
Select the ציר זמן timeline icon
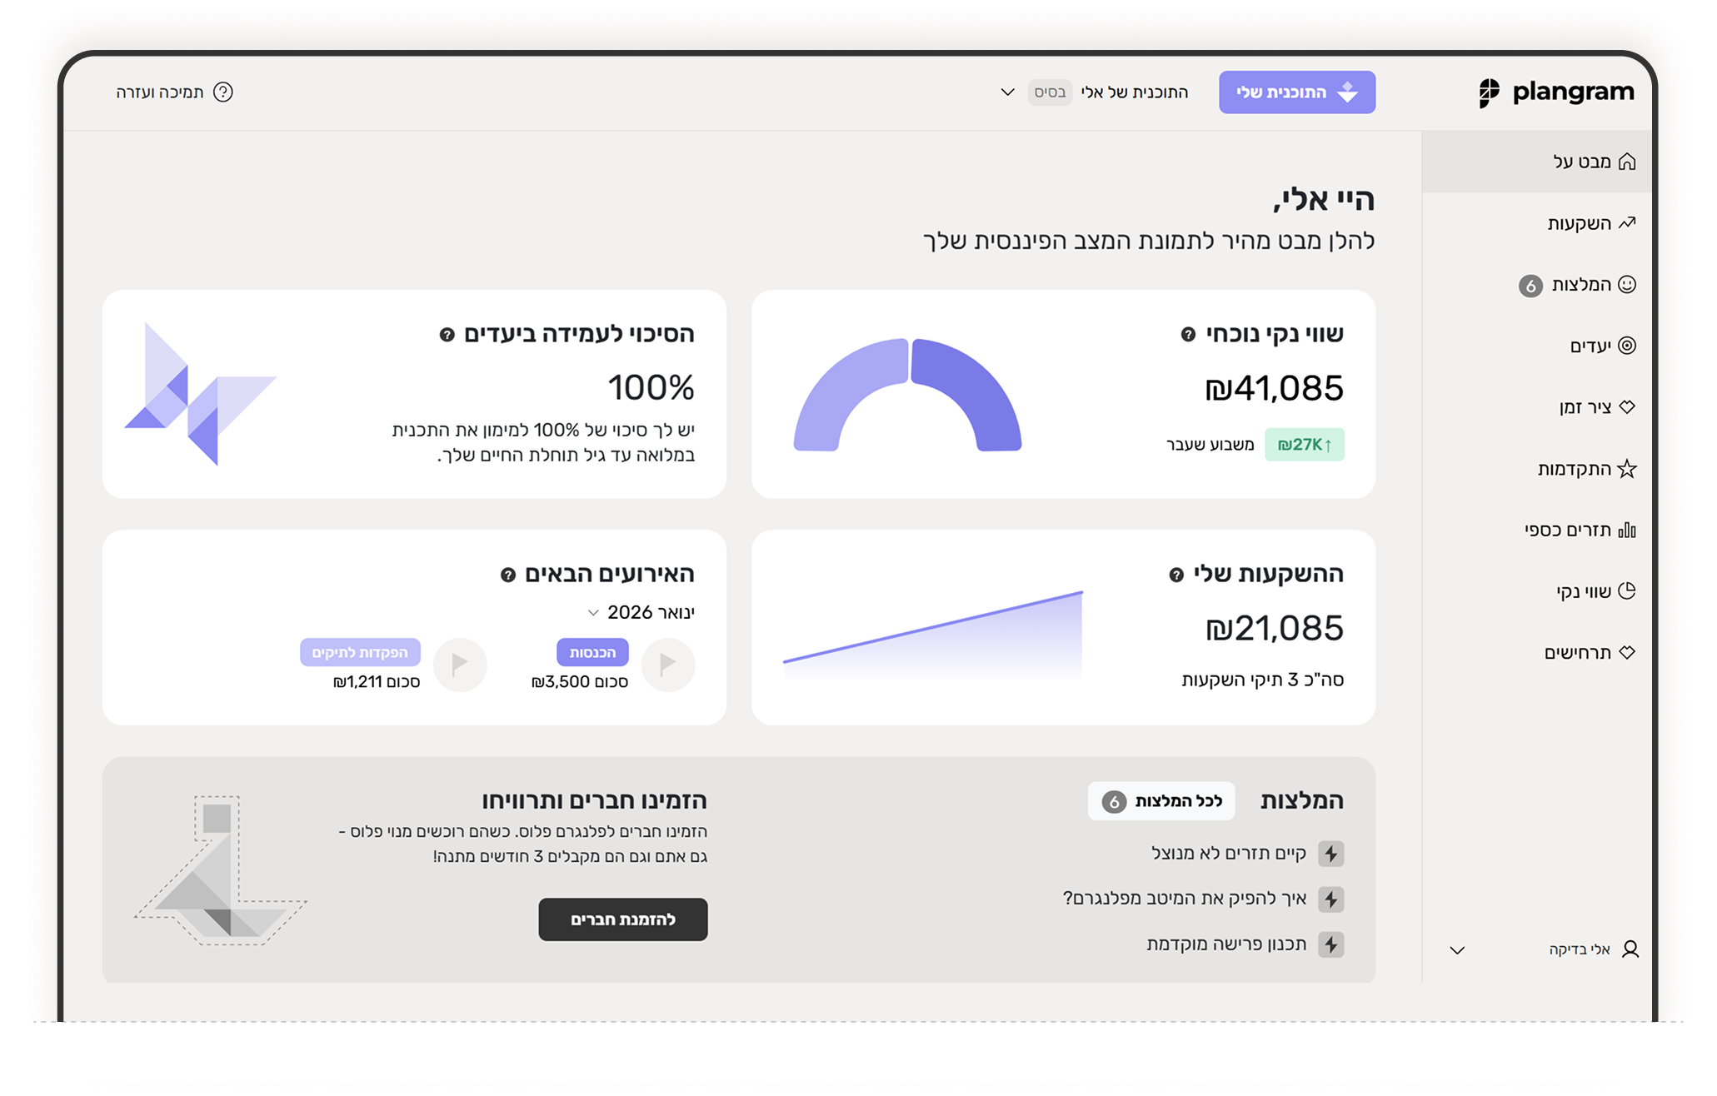(1626, 407)
